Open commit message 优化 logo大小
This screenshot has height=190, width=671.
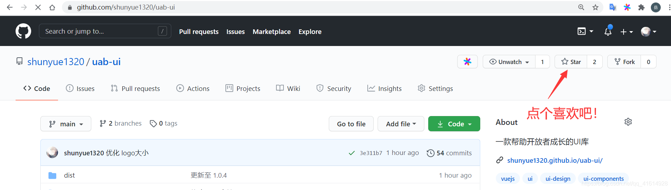(127, 153)
